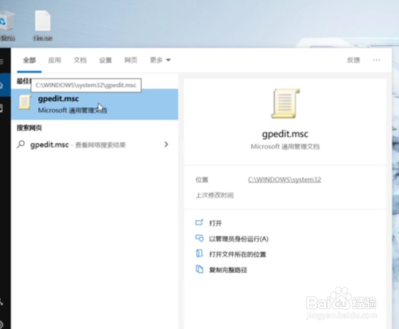Open the Recycle Bin desktop icon
Viewport: 399px width, 329px height.
click(6, 20)
